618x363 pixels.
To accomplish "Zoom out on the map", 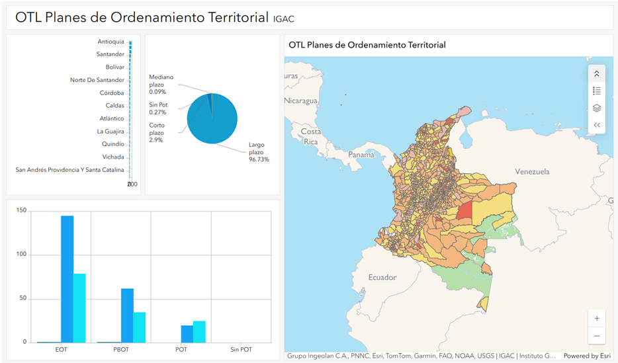I will 597,335.
